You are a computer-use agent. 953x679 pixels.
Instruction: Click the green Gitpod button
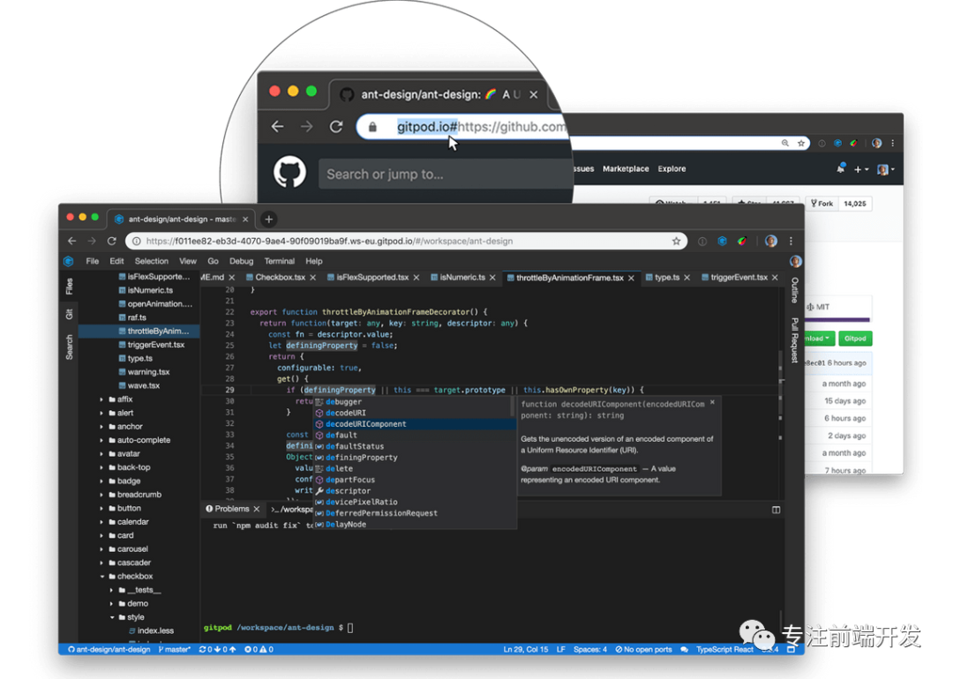854,338
